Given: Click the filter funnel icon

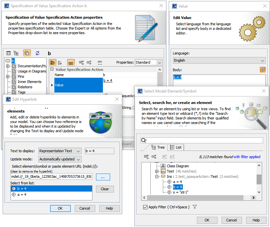Looking at the screenshot, I should (195, 207).
